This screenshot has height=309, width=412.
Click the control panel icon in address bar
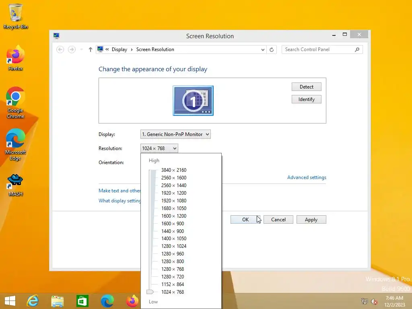(100, 49)
